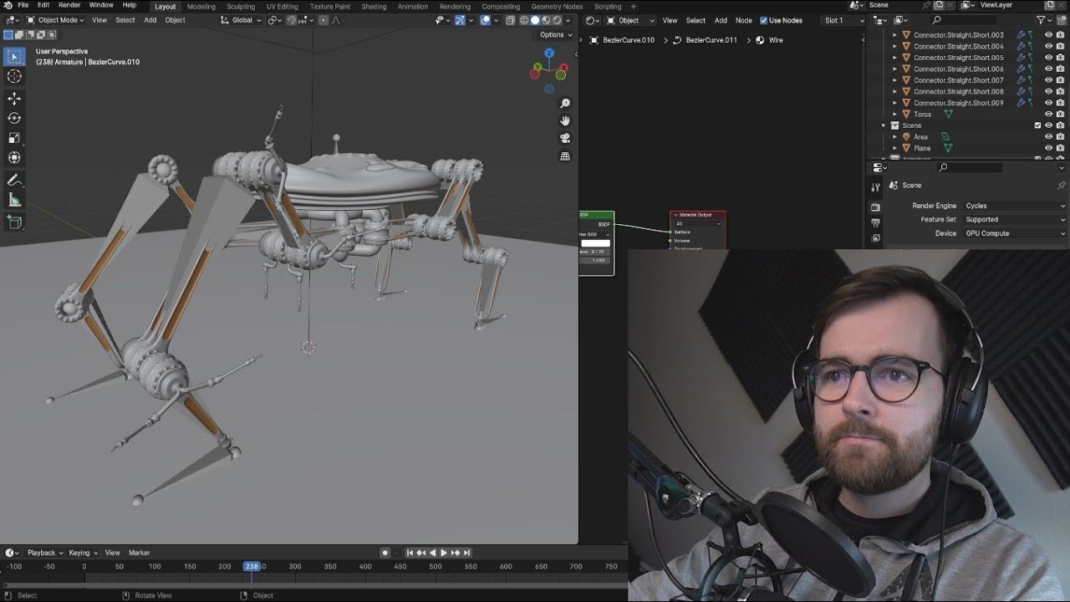Open the Playback dropdown in timeline
The image size is (1070, 602).
pos(45,553)
